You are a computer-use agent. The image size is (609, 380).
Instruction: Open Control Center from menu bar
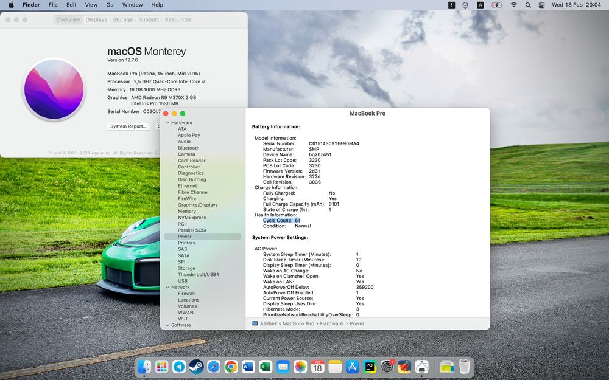click(x=542, y=5)
